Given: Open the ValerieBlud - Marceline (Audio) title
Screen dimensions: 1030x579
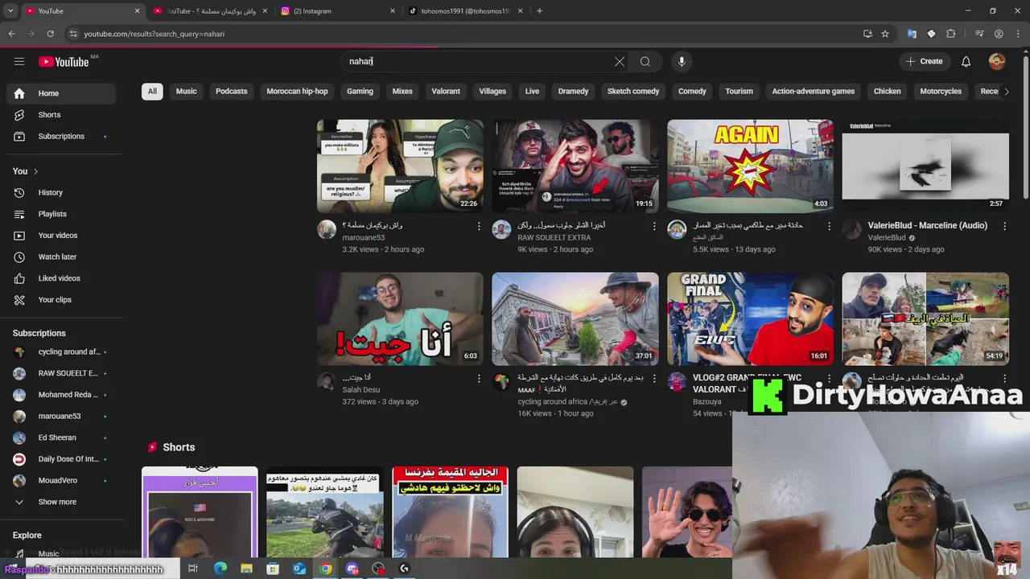Looking at the screenshot, I should (x=928, y=226).
